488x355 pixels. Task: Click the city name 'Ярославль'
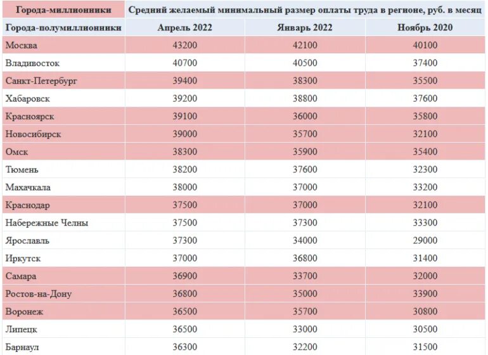click(x=27, y=240)
